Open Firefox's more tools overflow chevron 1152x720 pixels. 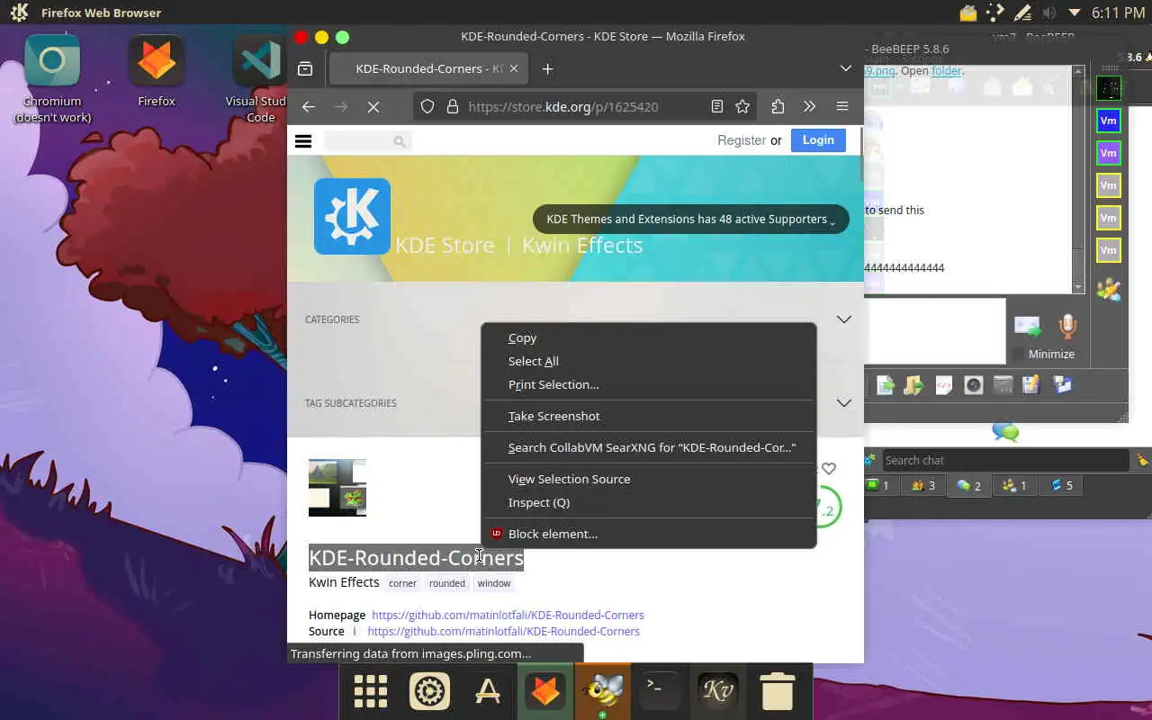pos(809,106)
